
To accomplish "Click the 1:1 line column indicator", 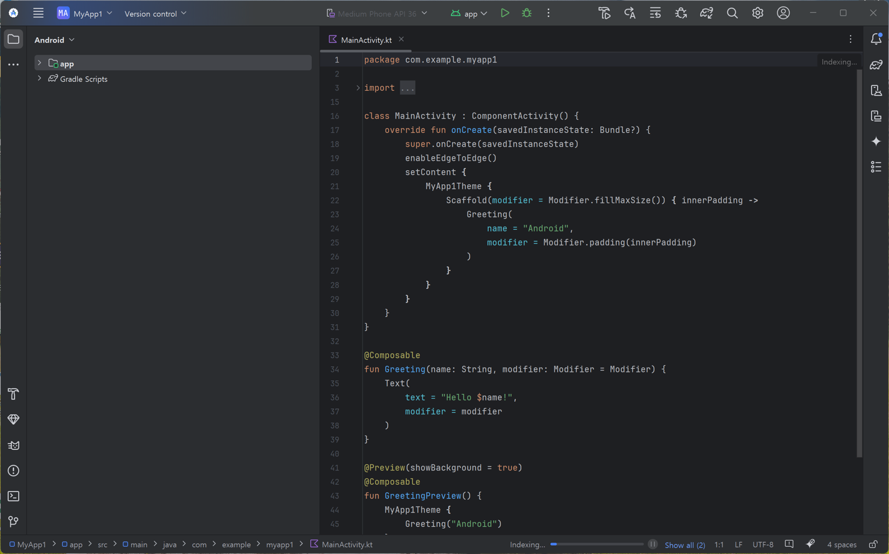I will (719, 545).
